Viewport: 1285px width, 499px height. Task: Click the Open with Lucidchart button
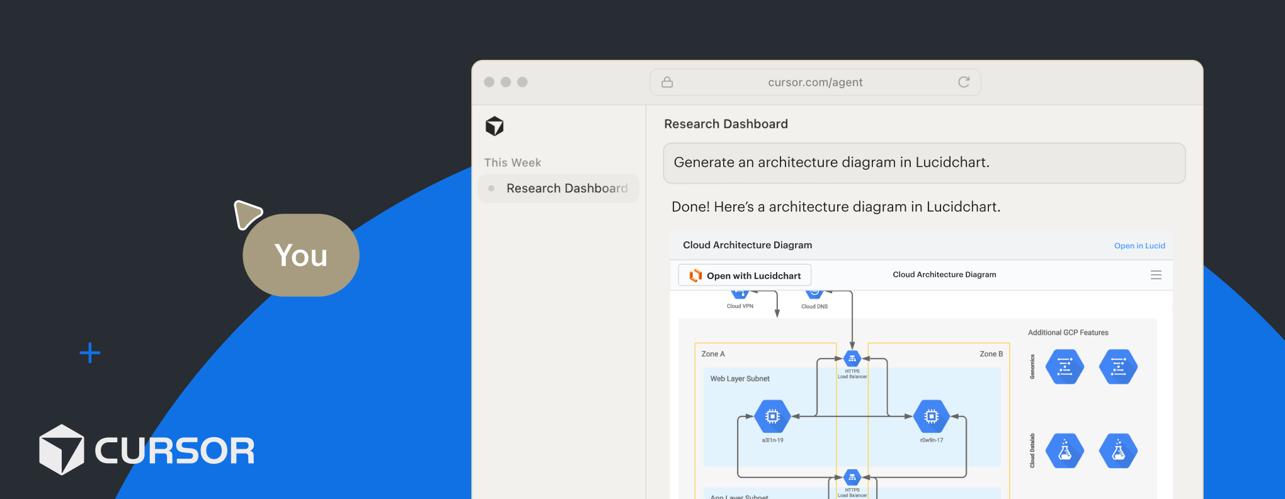pos(745,275)
